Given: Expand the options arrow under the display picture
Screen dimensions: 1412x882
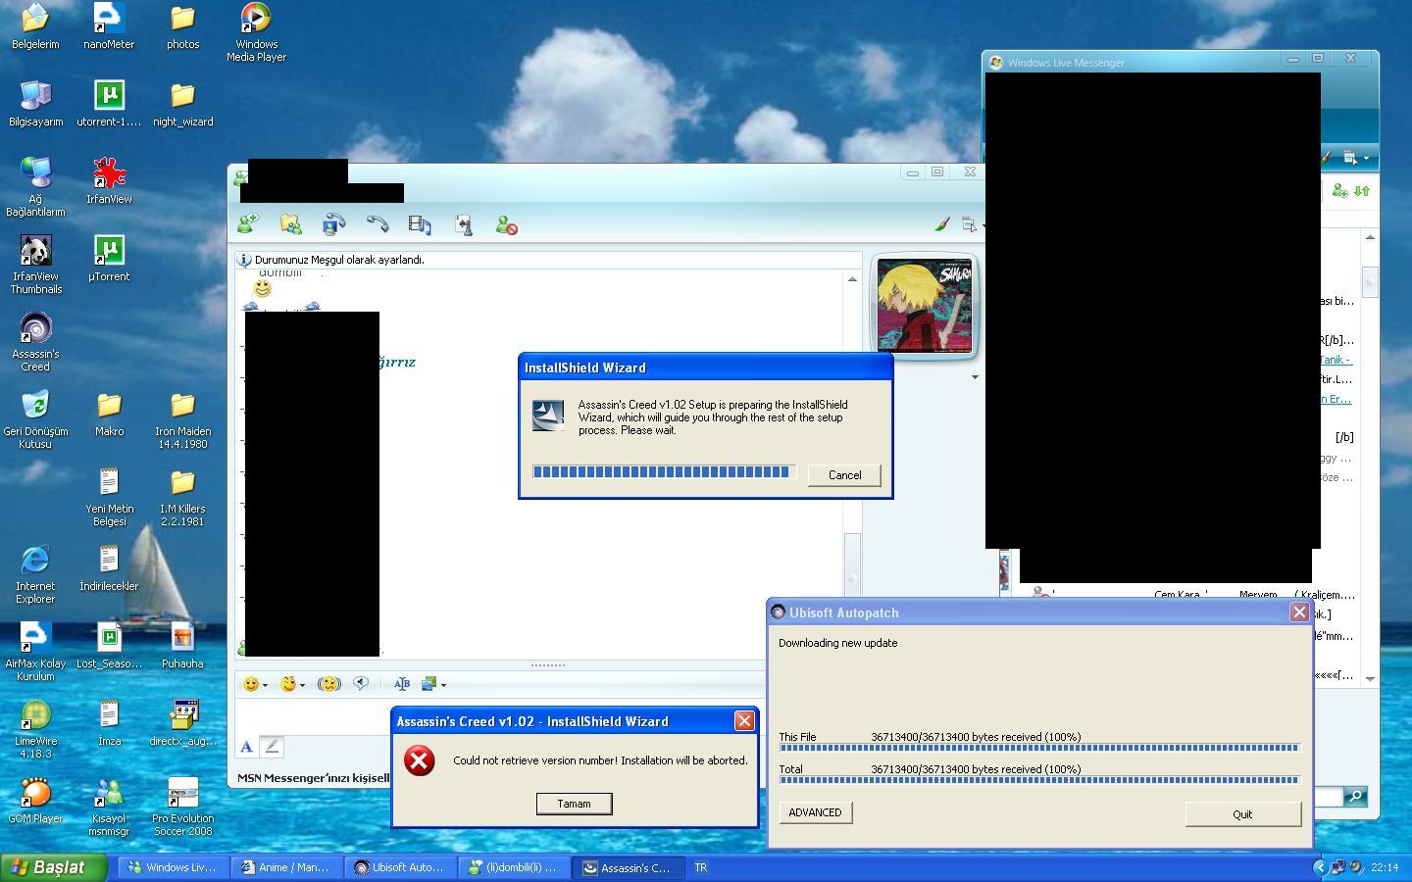Looking at the screenshot, I should [975, 376].
